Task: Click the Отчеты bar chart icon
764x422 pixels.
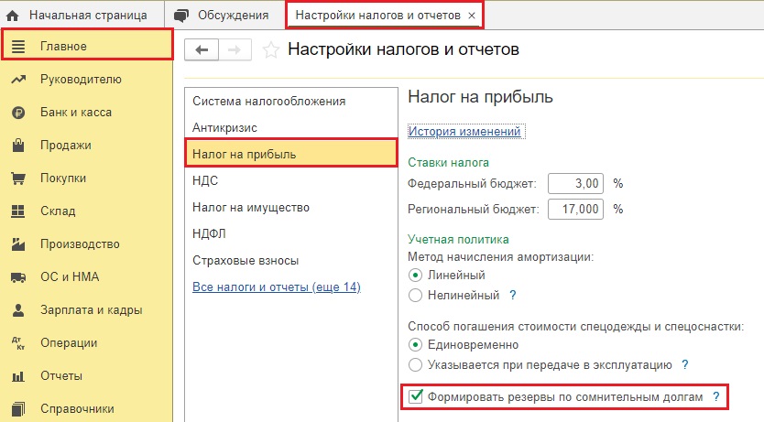Action: pos(18,376)
